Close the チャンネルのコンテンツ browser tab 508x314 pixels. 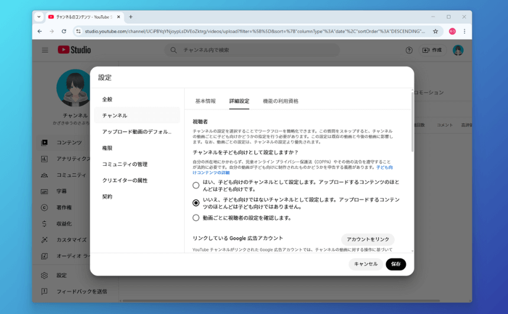click(119, 17)
